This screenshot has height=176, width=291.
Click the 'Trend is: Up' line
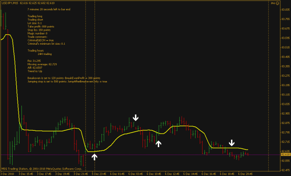(35, 71)
